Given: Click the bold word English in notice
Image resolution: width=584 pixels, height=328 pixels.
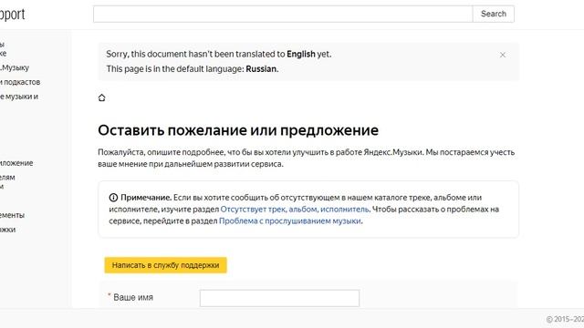Looking at the screenshot, I should pos(301,54).
